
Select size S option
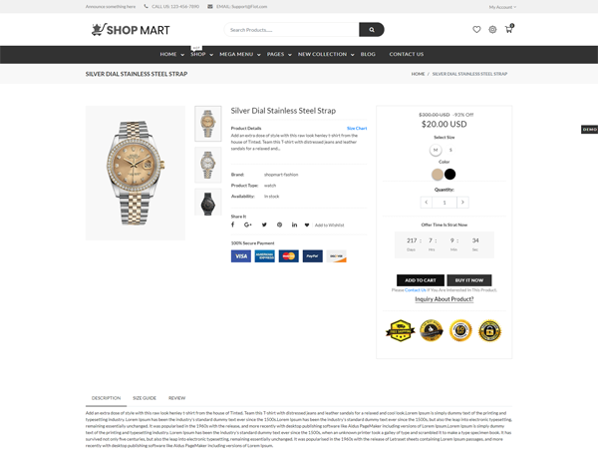point(450,150)
